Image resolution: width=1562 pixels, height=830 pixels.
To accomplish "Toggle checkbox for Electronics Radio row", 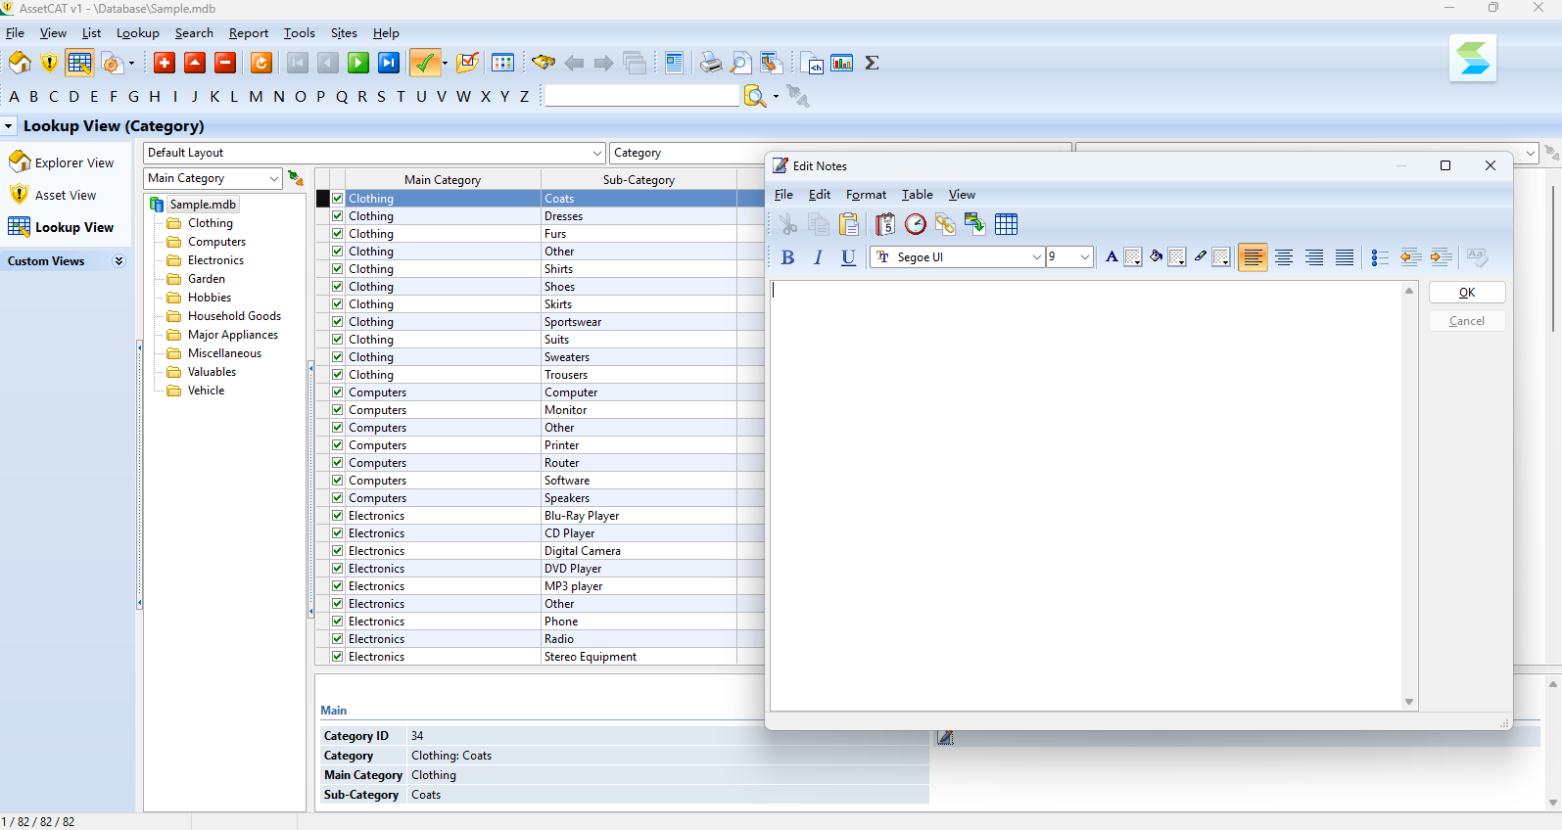I will click(x=338, y=638).
